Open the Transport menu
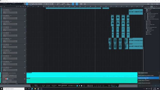Viewport: 160px width, 90px height. click(x=17, y=2)
